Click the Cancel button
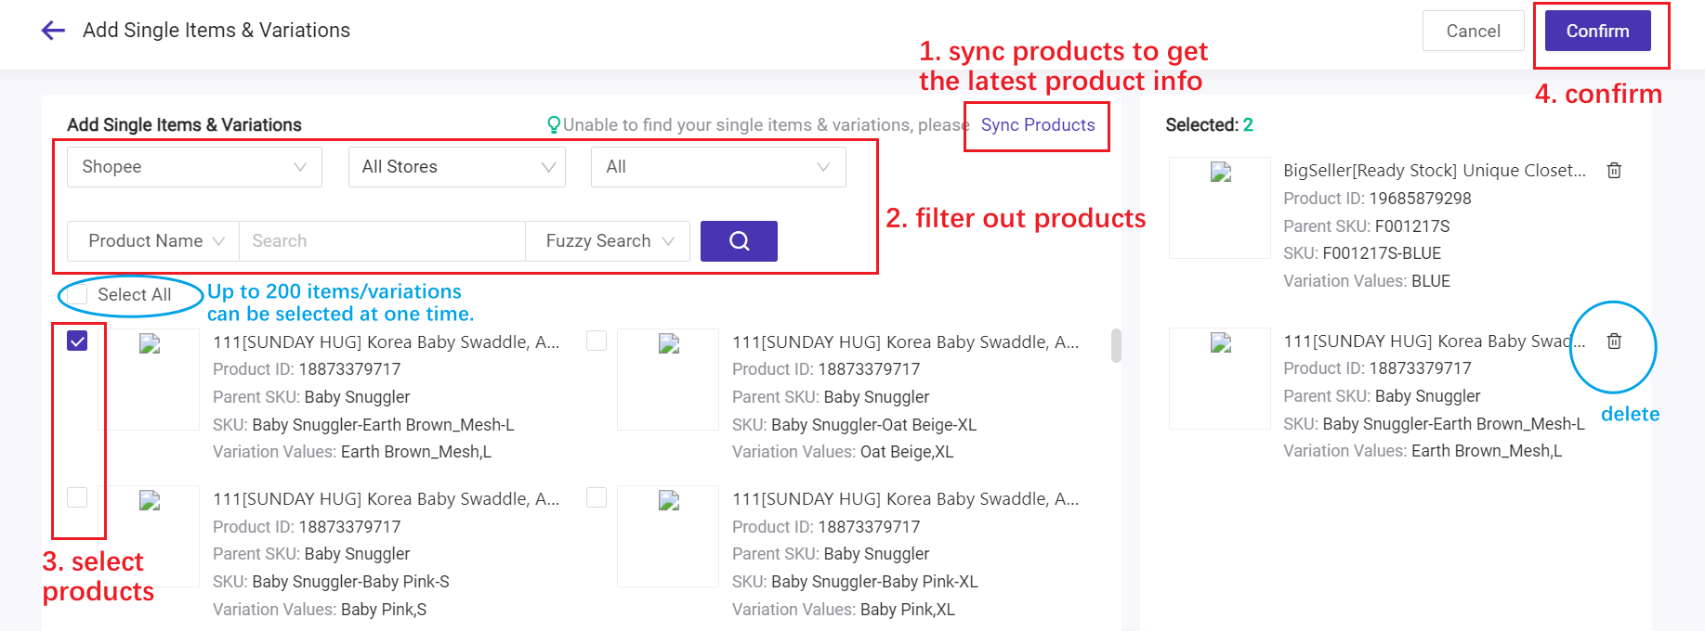 pyautogui.click(x=1474, y=31)
